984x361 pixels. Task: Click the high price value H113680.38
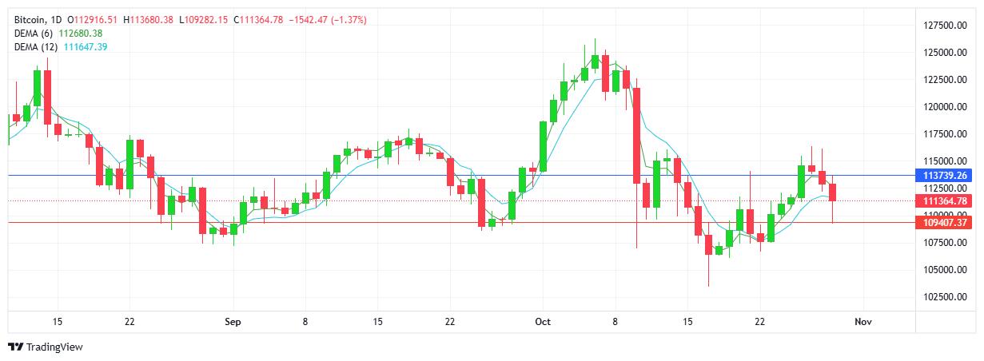[149, 19]
